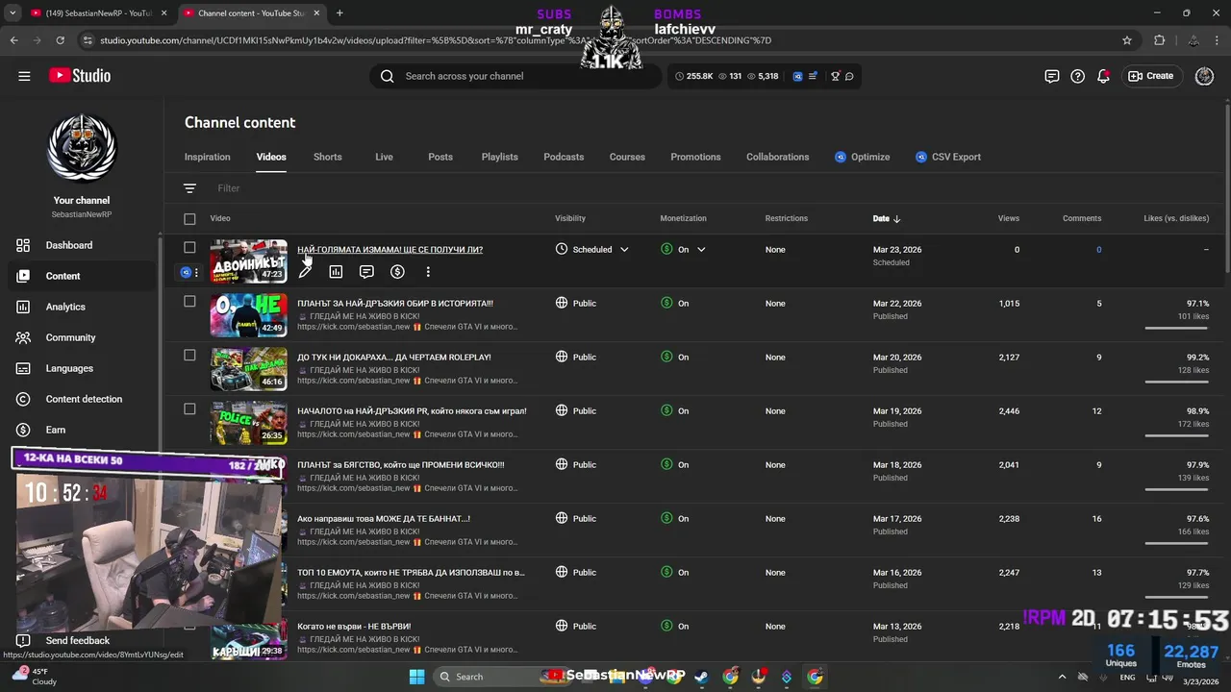Open the Create button menu

tap(1151, 76)
